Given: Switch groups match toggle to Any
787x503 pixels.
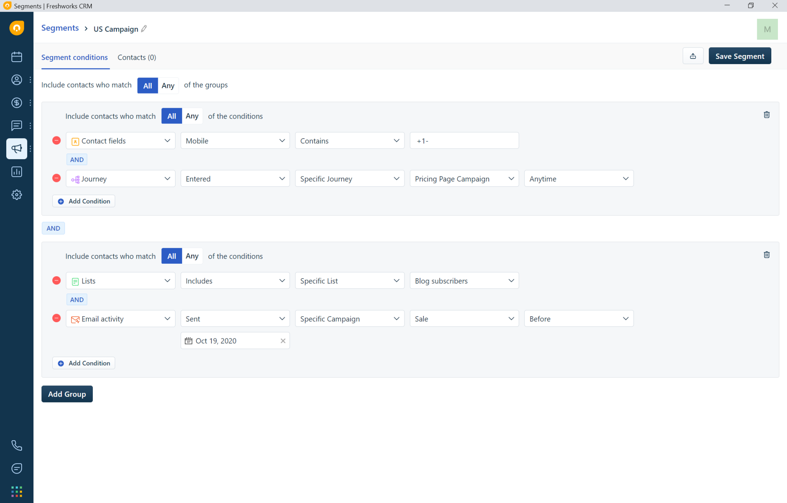Looking at the screenshot, I should click(168, 85).
